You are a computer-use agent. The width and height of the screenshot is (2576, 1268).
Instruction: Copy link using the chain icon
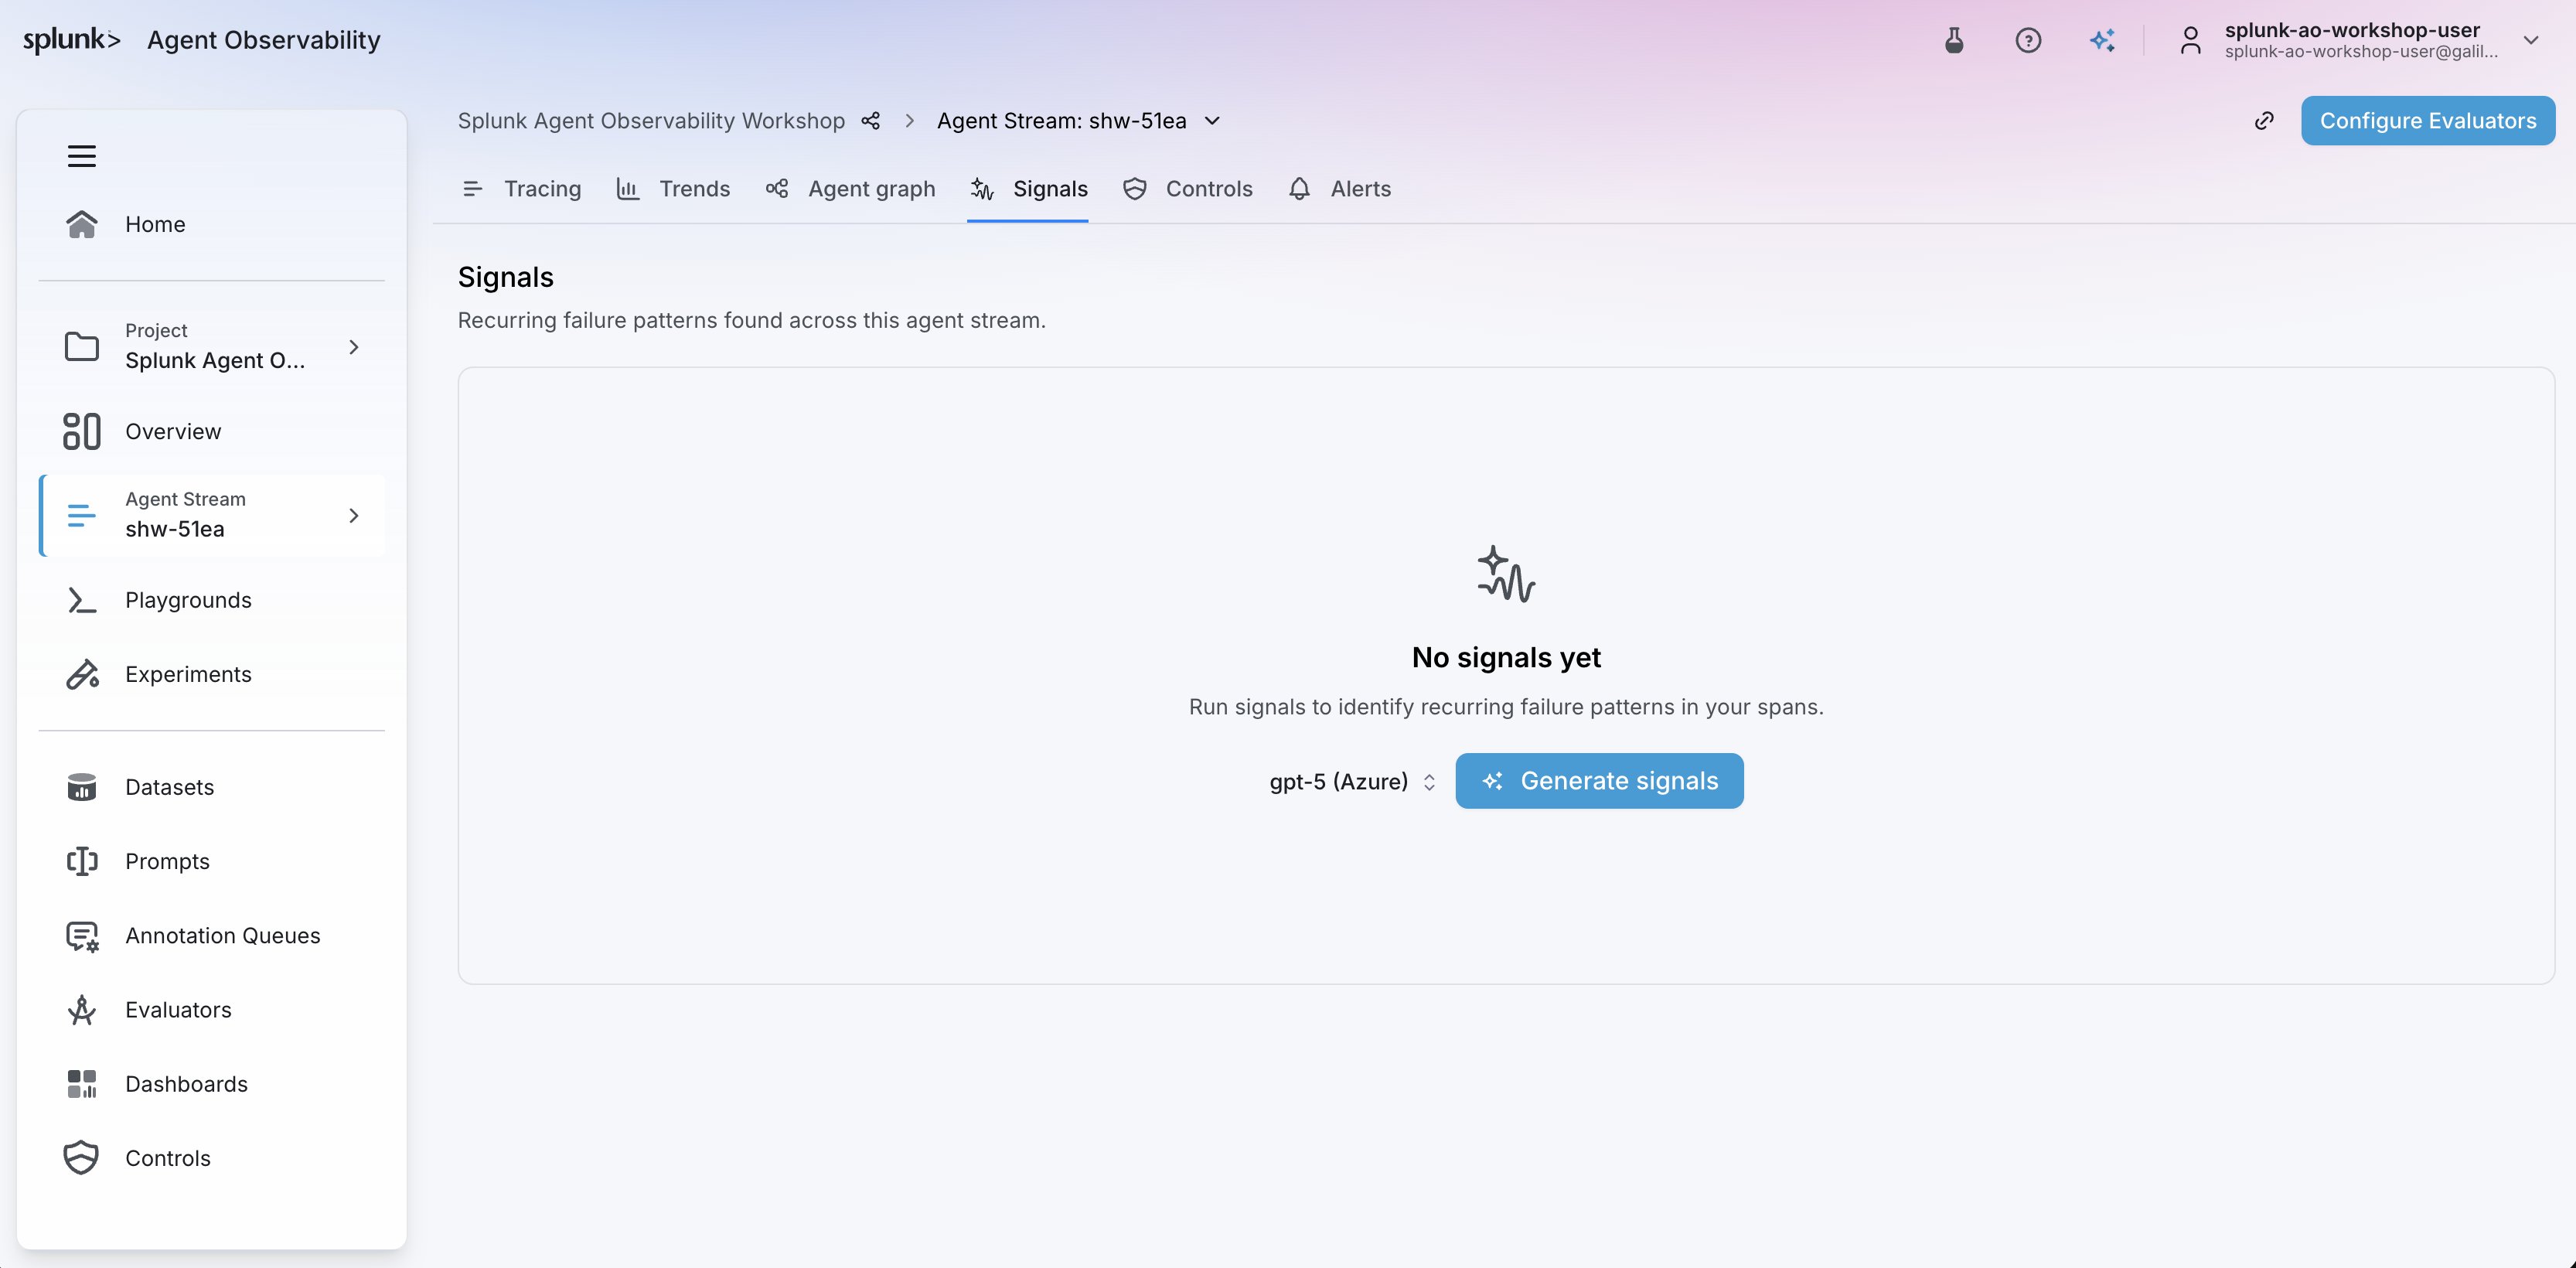coord(2264,121)
